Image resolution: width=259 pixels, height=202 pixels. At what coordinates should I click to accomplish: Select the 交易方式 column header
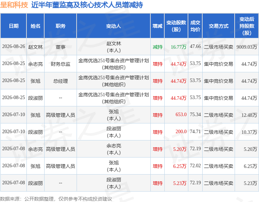[x=218, y=26]
